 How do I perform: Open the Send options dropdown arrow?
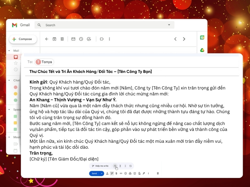pos(102,173)
